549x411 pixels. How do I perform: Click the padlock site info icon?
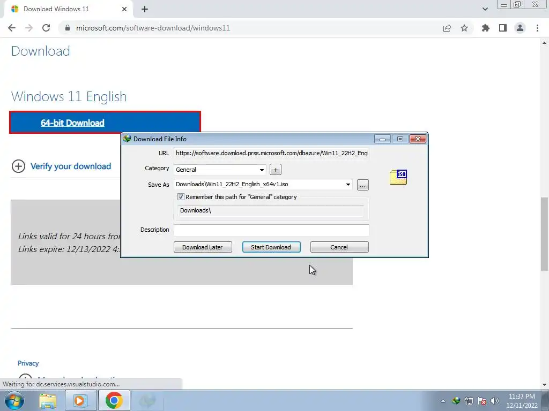68,28
